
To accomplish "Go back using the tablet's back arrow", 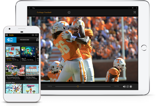I will click(30, 8).
